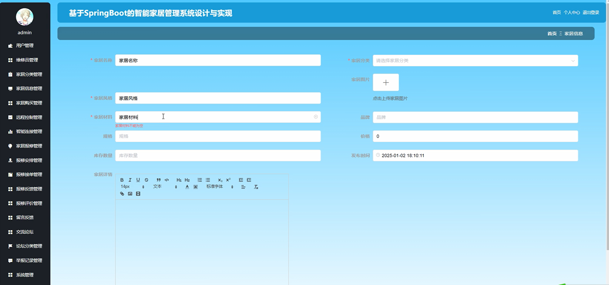Focus the 库存数量 input field

(218, 155)
